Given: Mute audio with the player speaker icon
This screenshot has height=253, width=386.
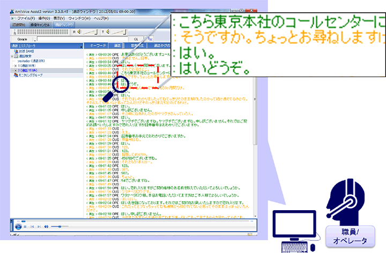Looking at the screenshot, I should coord(46,227).
